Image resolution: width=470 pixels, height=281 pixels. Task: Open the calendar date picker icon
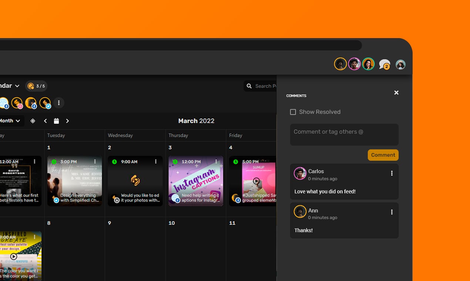click(x=56, y=121)
